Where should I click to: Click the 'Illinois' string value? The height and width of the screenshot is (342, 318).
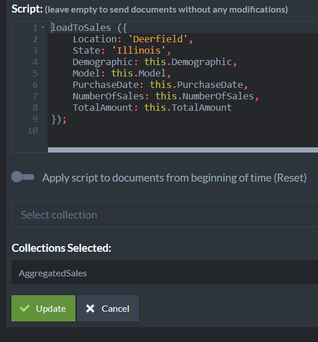click(139, 51)
